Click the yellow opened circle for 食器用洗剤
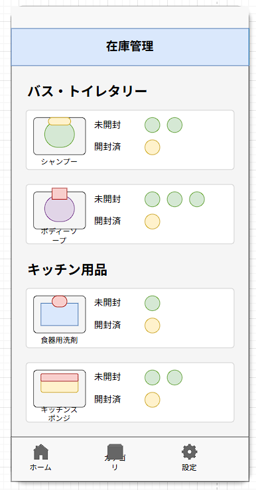Screen dimensions: 256x490 coord(153,326)
